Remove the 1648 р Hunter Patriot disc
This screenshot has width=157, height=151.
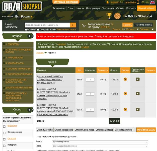(x=125, y=94)
